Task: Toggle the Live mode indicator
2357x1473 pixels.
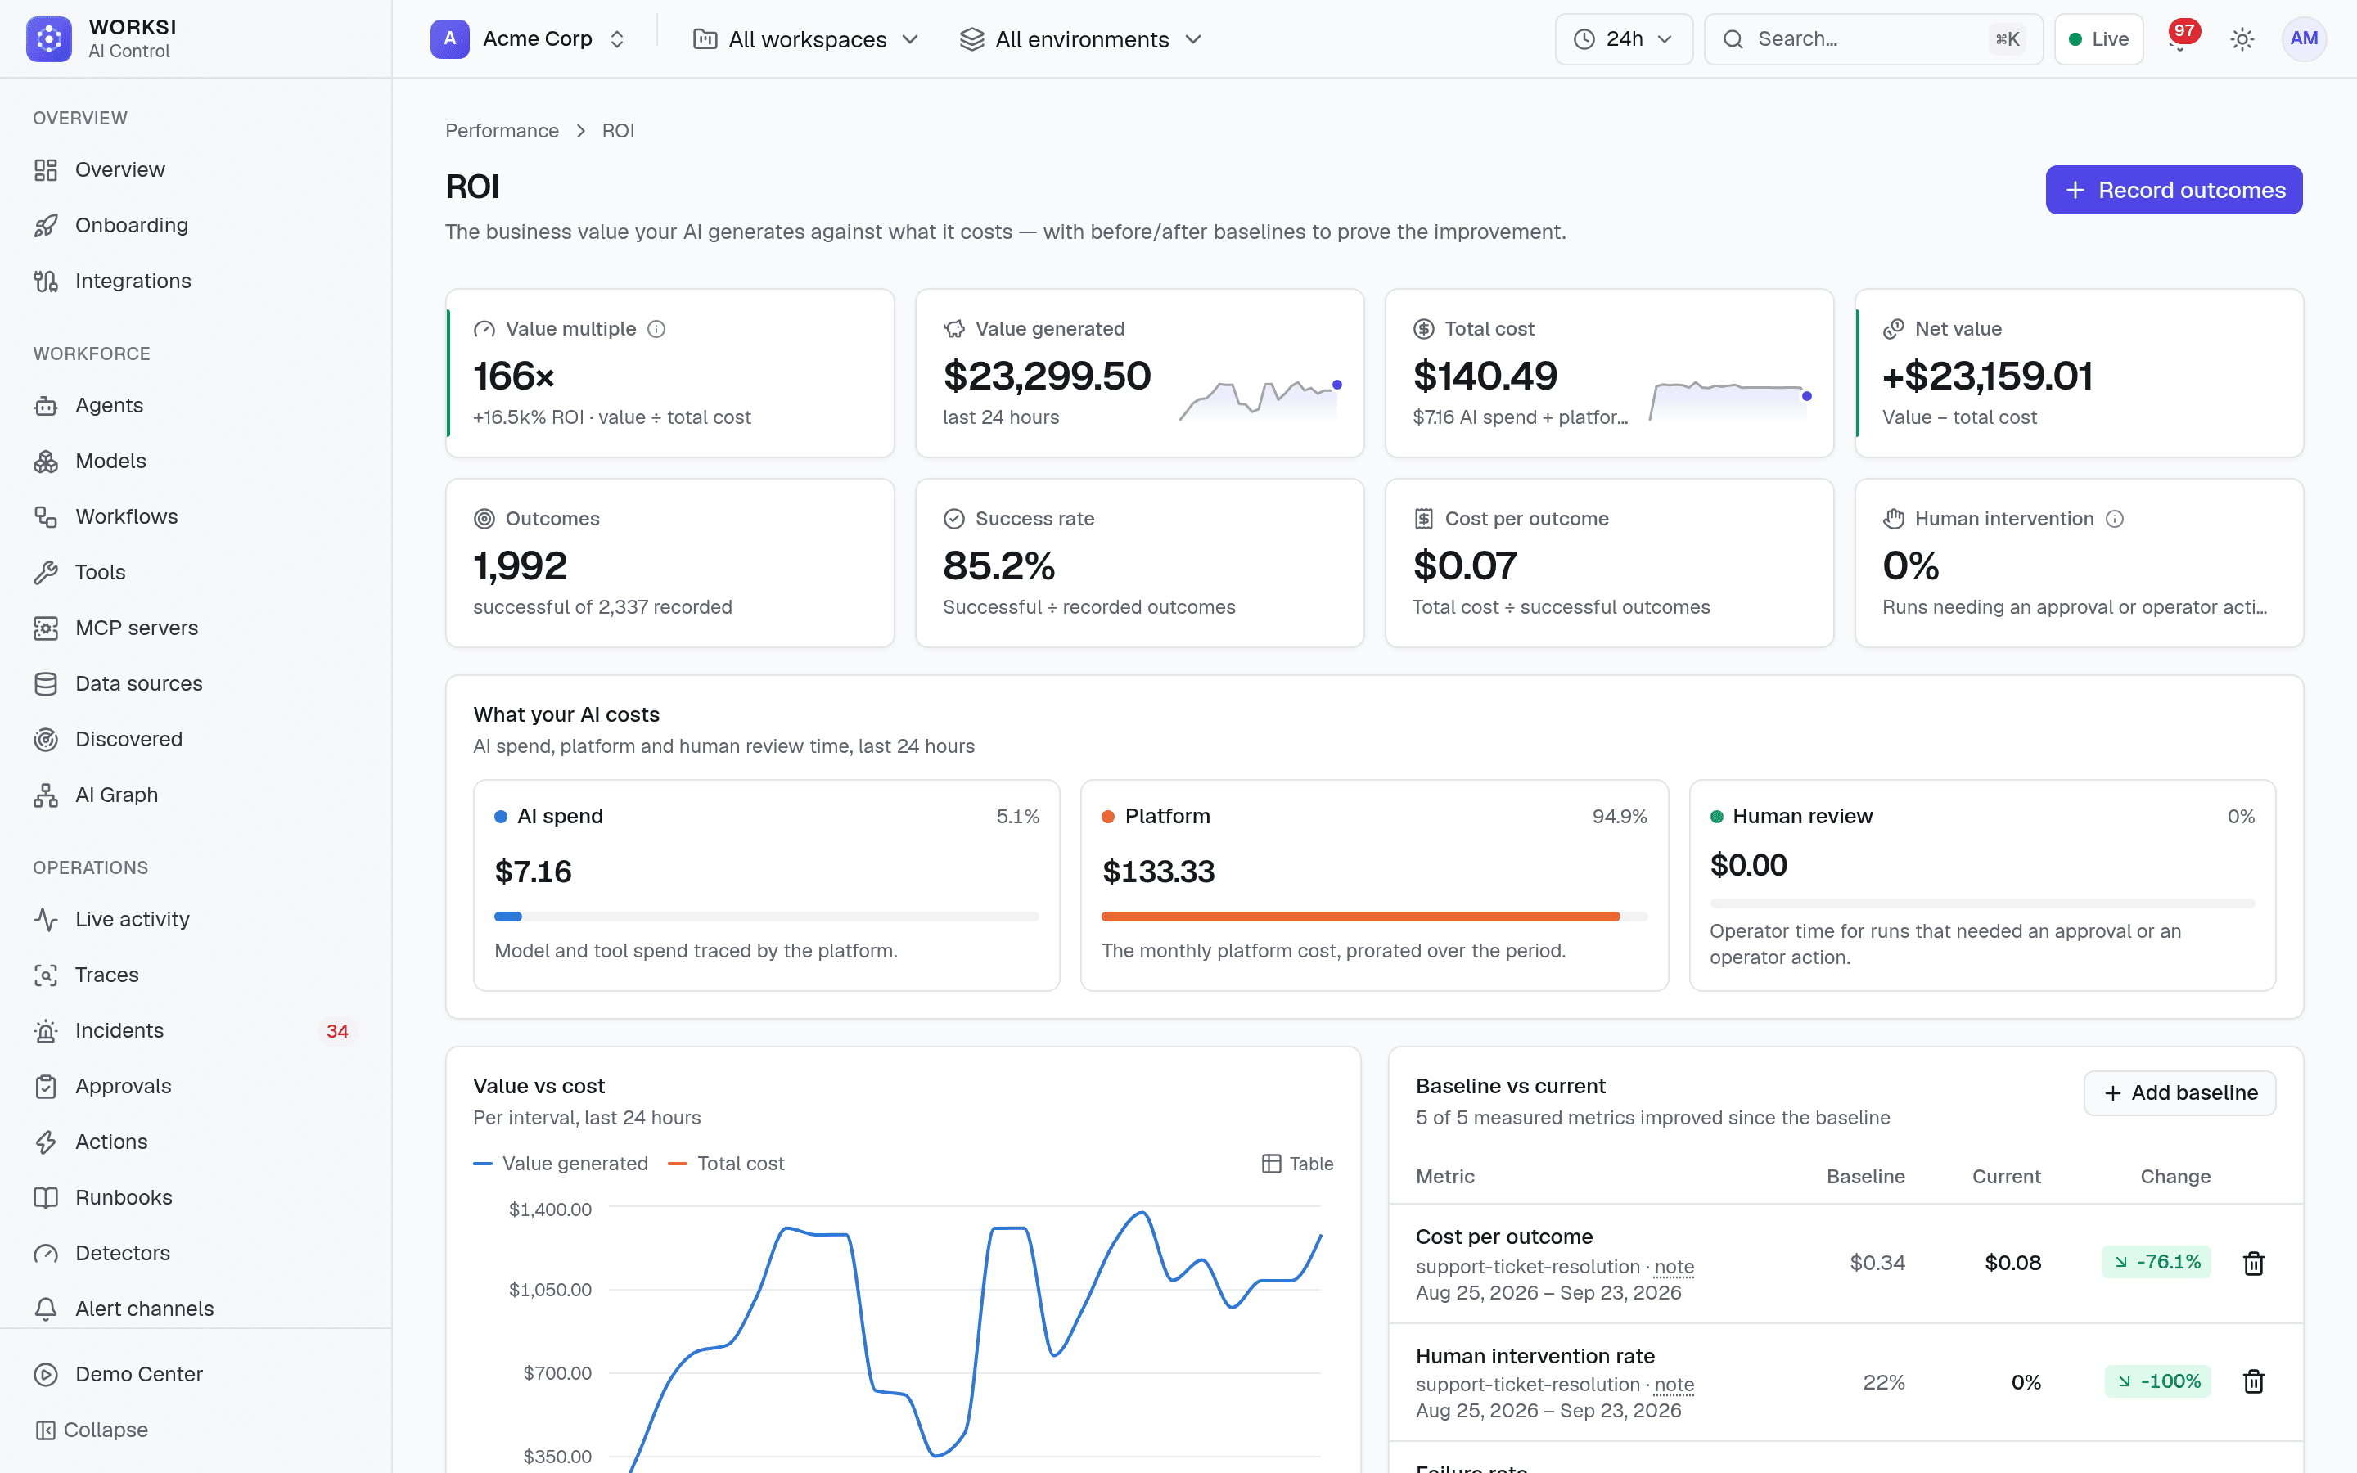Action: click(2099, 39)
